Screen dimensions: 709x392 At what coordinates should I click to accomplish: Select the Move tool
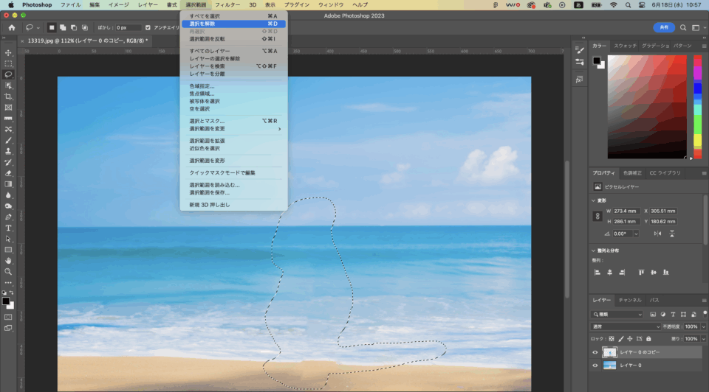(8, 53)
